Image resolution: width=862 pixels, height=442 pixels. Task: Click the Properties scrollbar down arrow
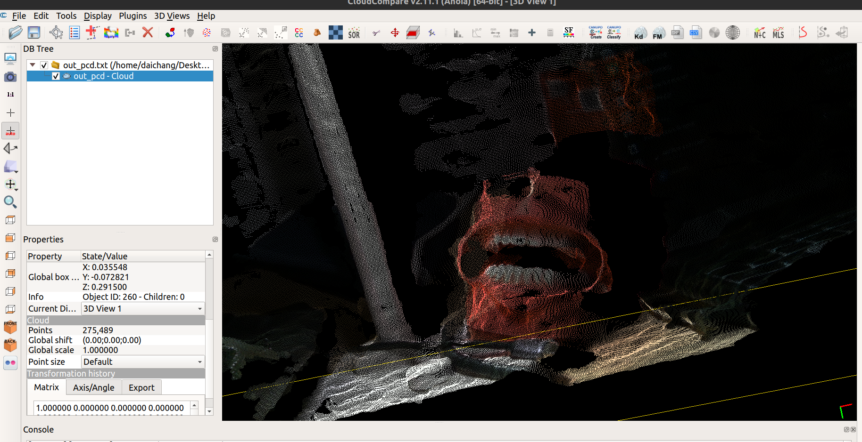(209, 411)
